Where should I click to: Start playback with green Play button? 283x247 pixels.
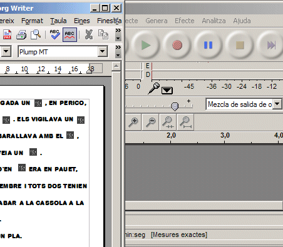pyautogui.click(x=145, y=45)
